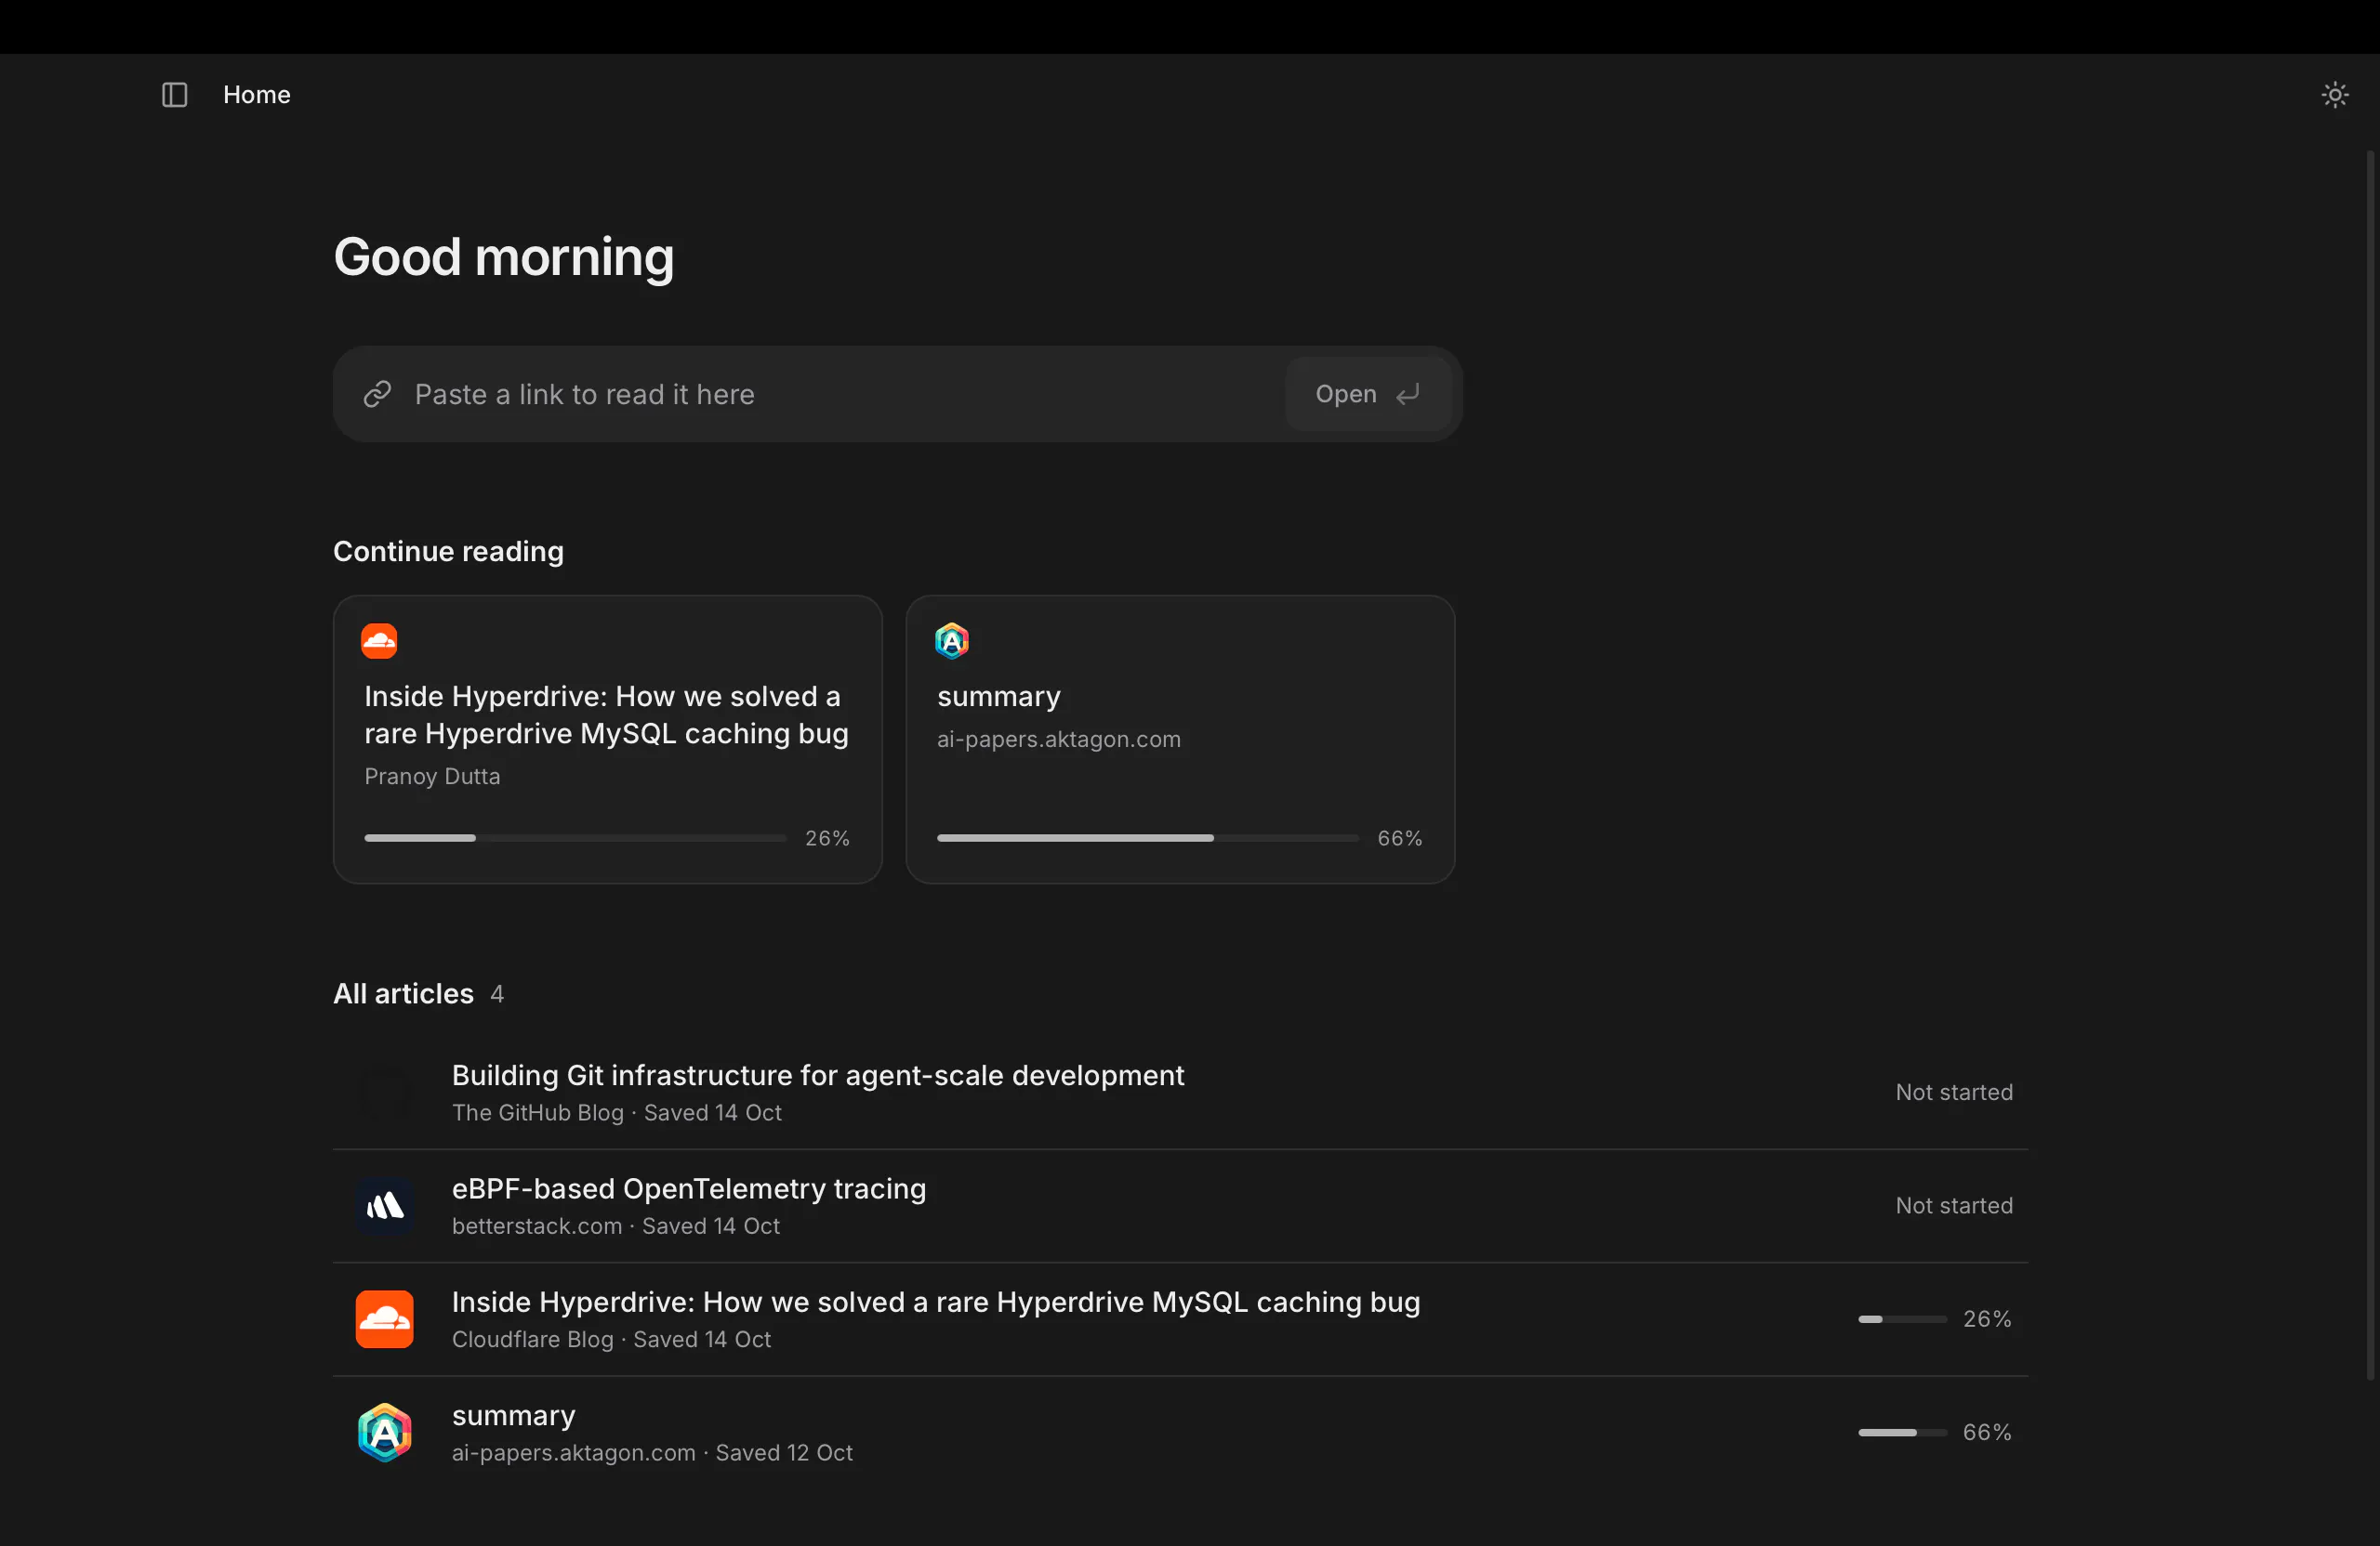The height and width of the screenshot is (1546, 2380).
Task: Click Cloudflare icon in Continue reading card
Action: click(x=379, y=640)
